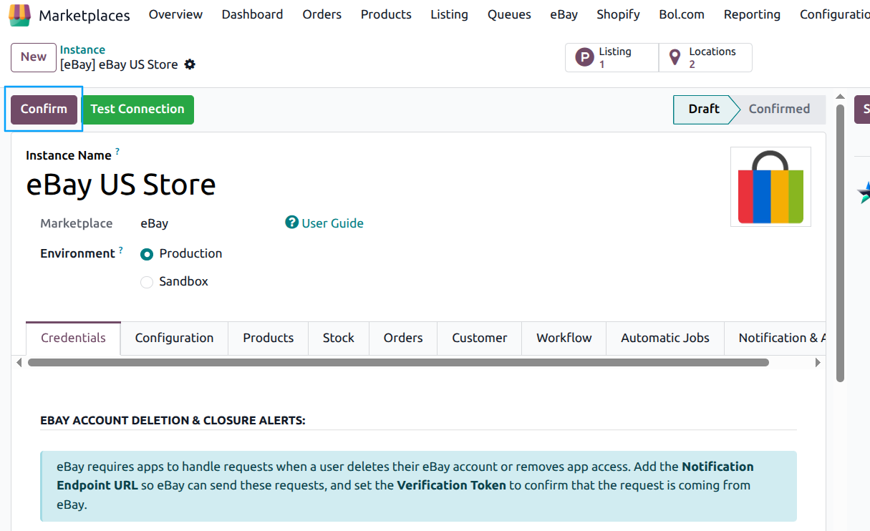The width and height of the screenshot is (870, 531).
Task: Open the Marketplaces app home icon
Action: click(19, 15)
